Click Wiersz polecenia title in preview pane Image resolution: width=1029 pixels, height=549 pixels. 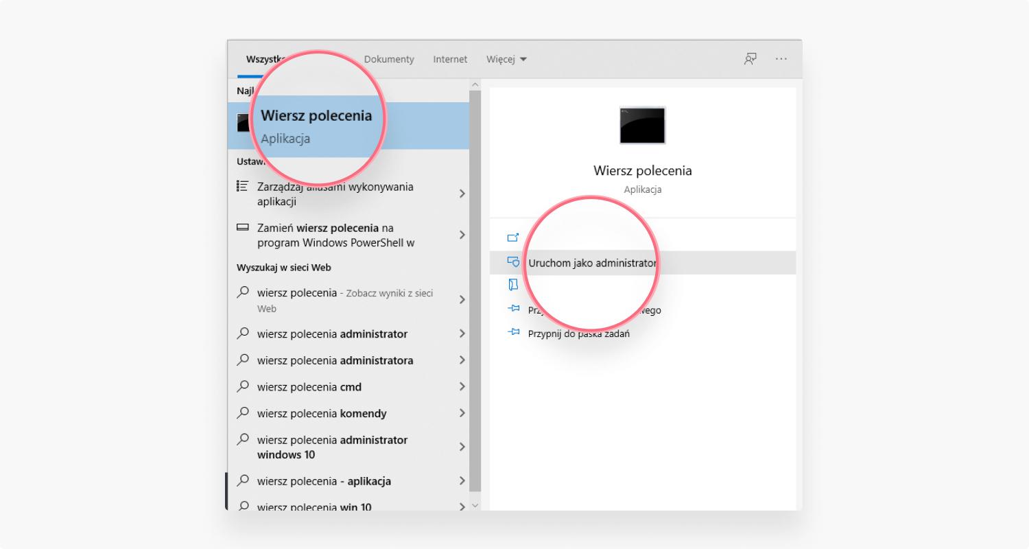(x=642, y=170)
